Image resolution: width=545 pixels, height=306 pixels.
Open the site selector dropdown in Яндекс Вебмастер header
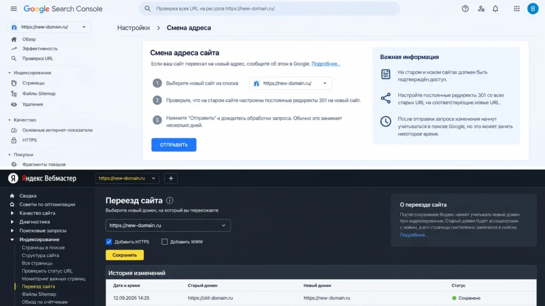(127, 178)
